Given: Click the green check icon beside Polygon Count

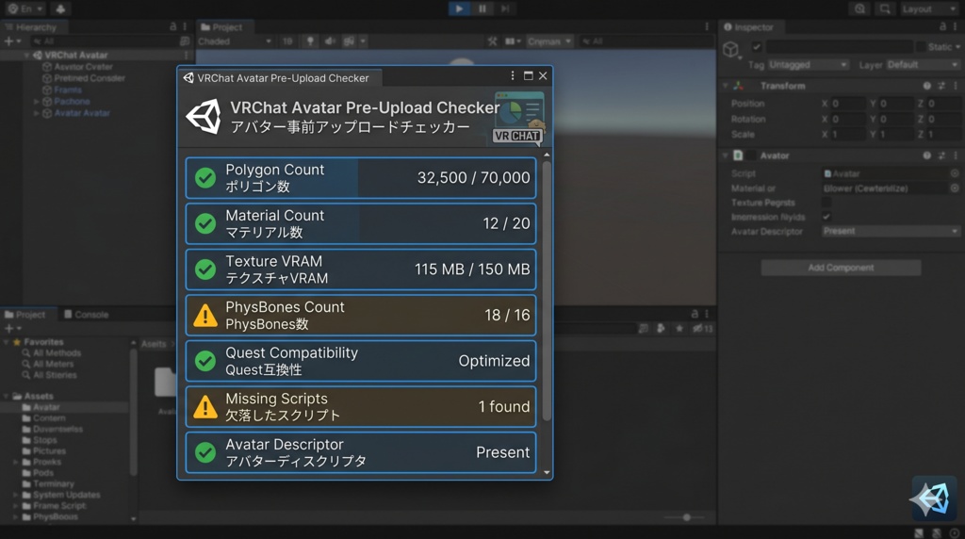Looking at the screenshot, I should [x=204, y=178].
